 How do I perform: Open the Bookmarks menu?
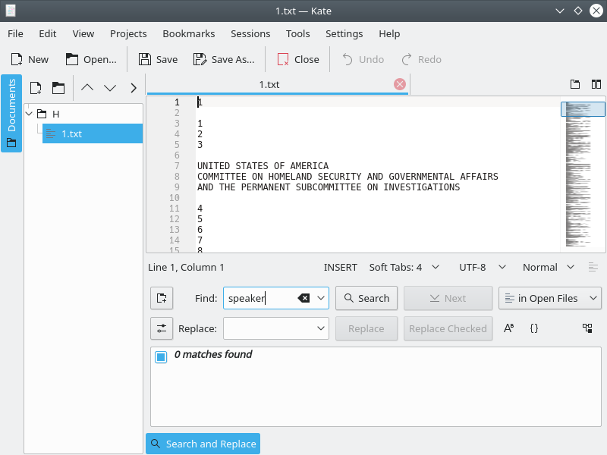188,33
